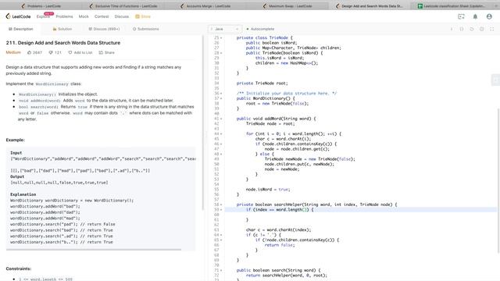Open the user profile avatar menu
Image resolution: width=500 pixels, height=281 pixels.
point(489,16)
